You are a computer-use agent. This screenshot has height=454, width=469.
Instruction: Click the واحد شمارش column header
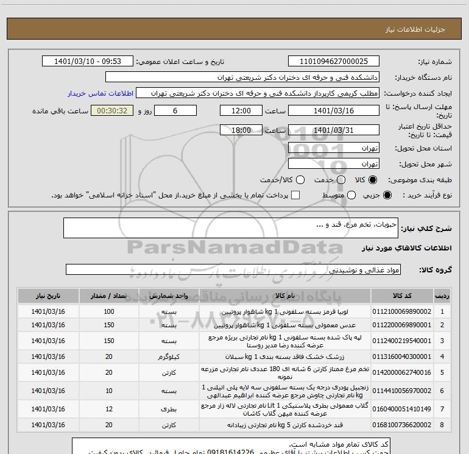[x=169, y=296]
